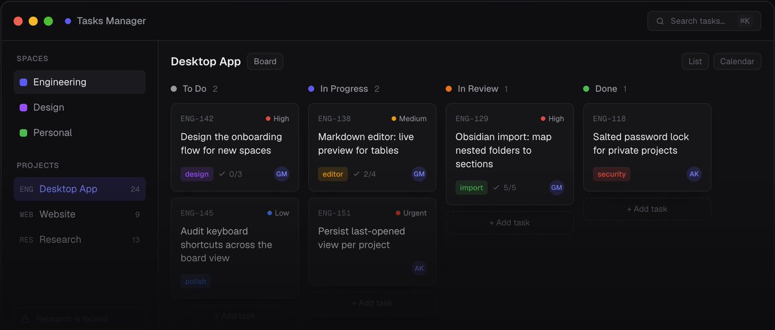
Task: Open task Markdown editor live preview
Action: (x=372, y=147)
